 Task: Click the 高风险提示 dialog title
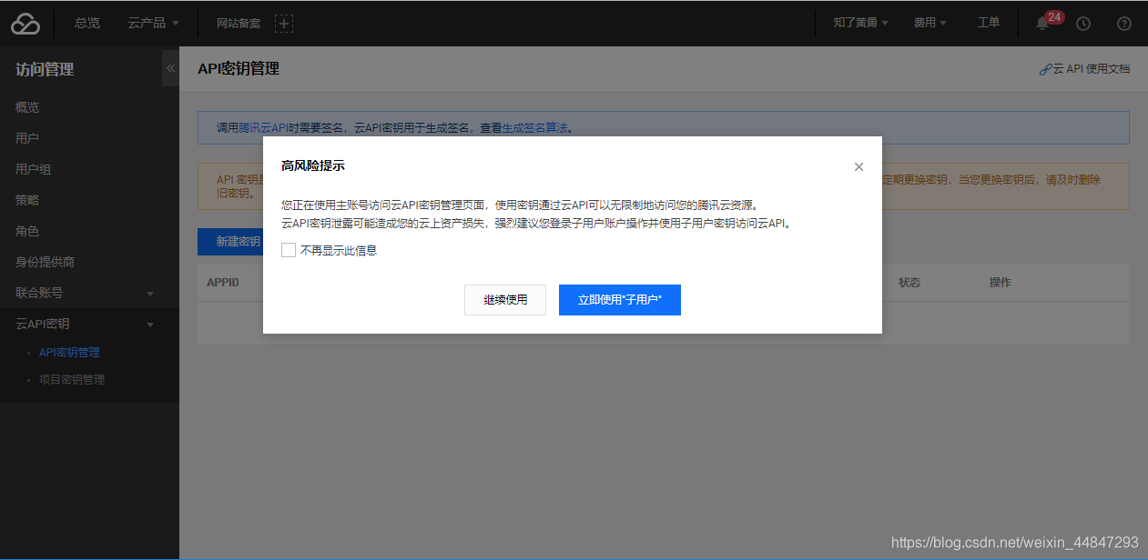click(x=313, y=165)
